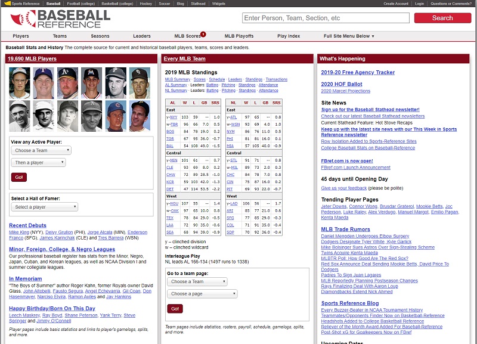The width and height of the screenshot is (477, 344).
Task: Open Happy Birthday/Born On This Day link
Action: point(52,308)
